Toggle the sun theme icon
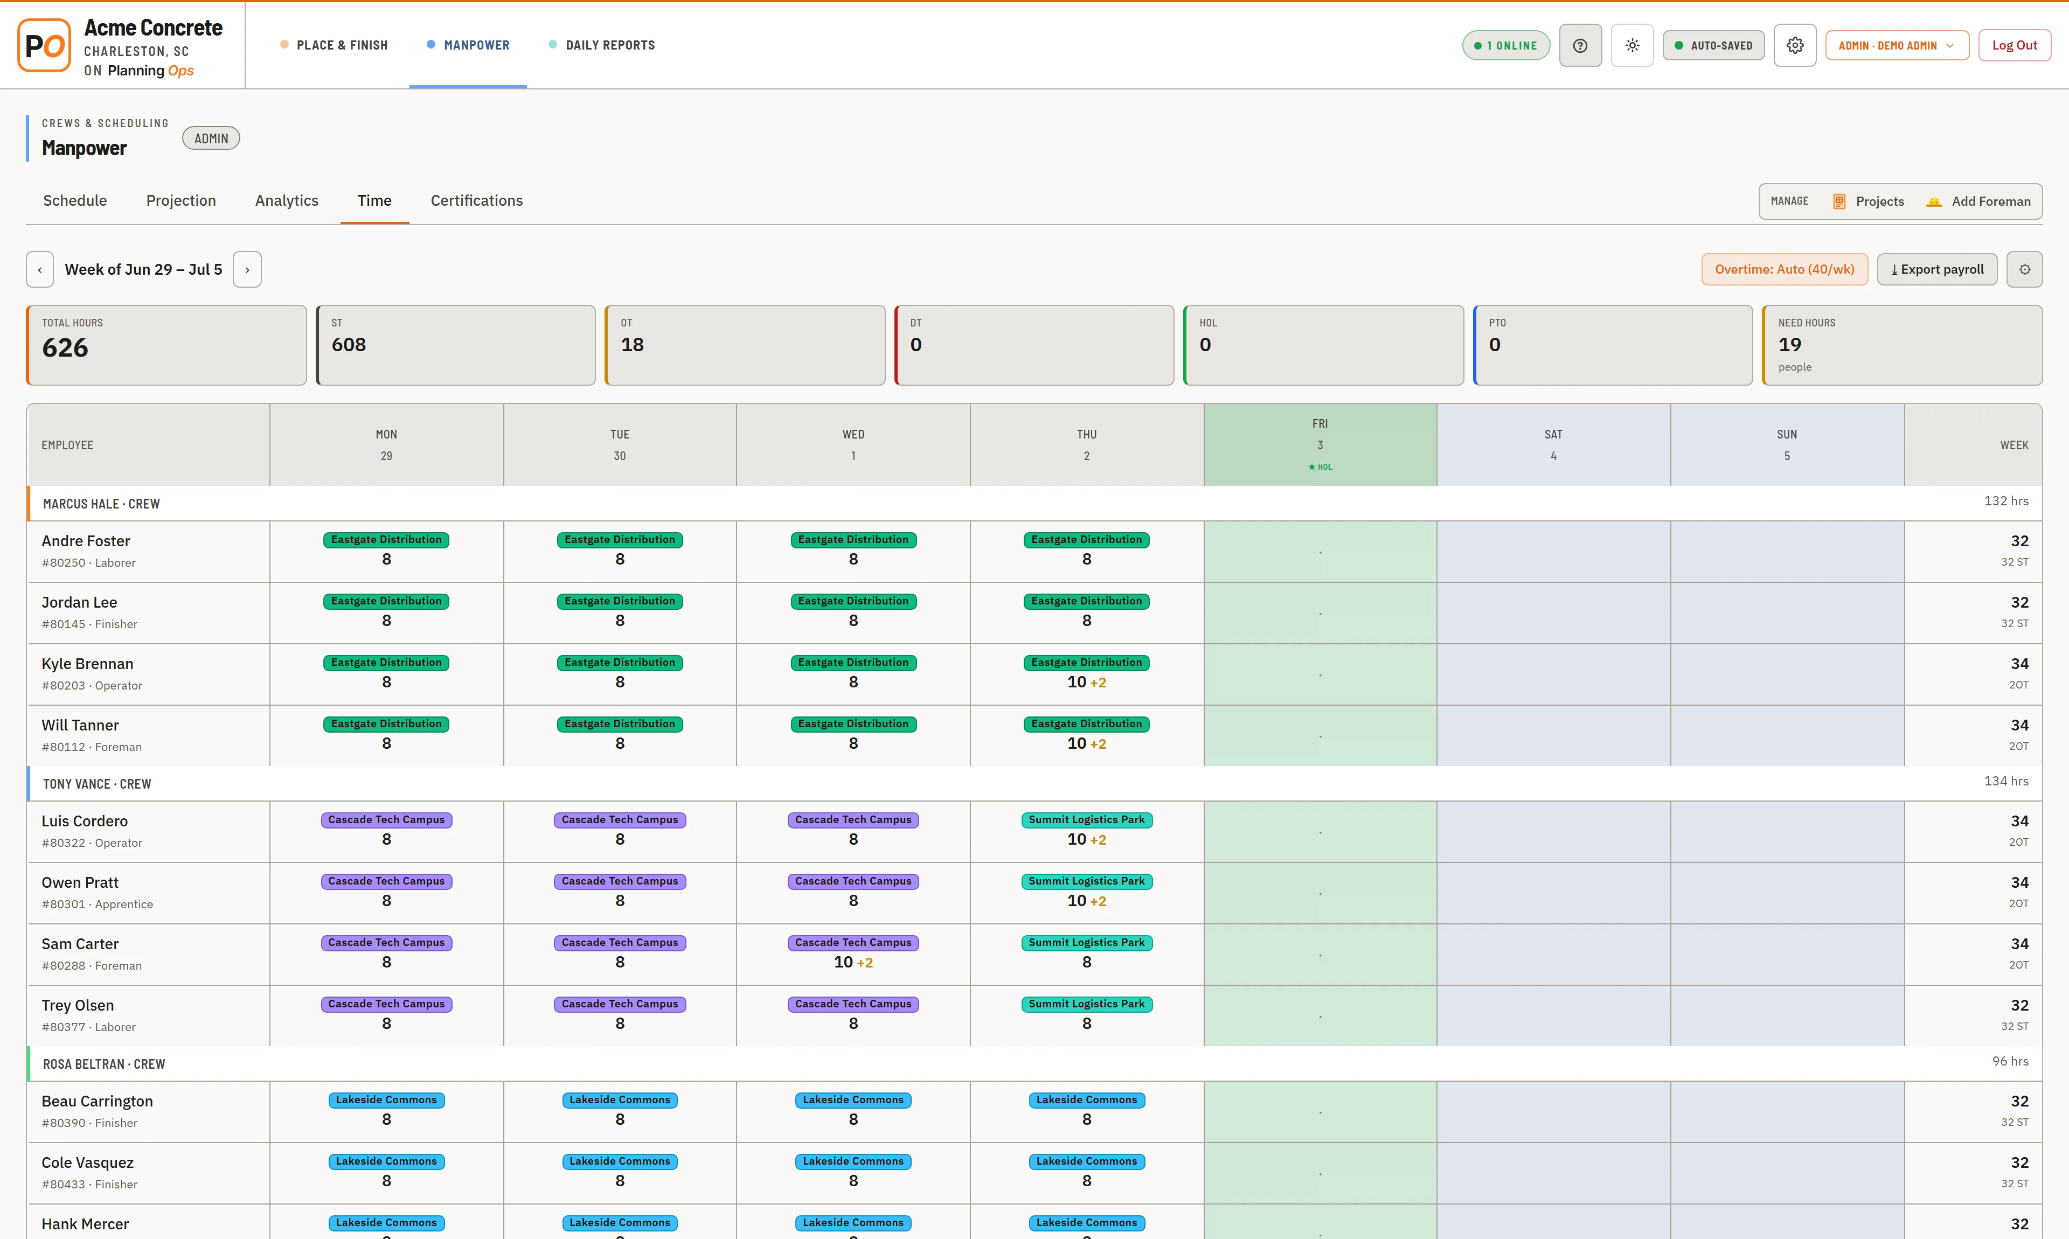This screenshot has width=2069, height=1239. click(x=1631, y=45)
